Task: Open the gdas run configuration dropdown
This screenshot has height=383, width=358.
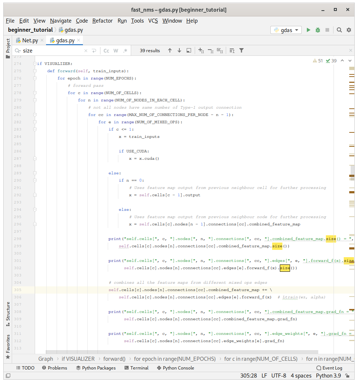Action: click(286, 30)
